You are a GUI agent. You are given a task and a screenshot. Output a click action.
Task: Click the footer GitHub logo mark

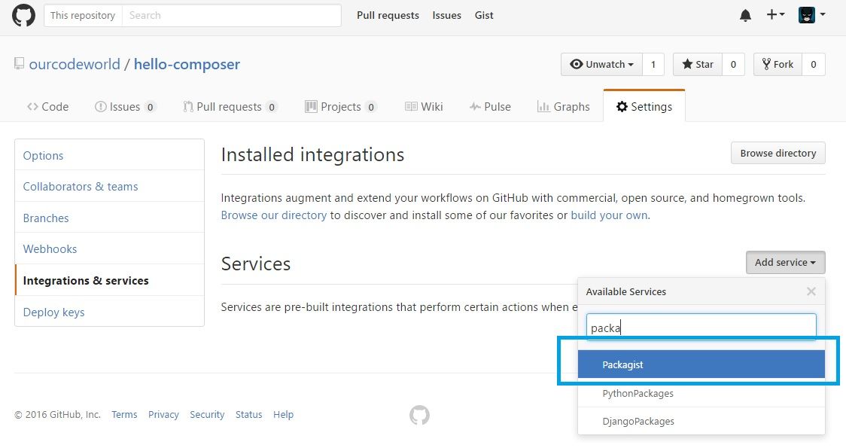pos(419,415)
